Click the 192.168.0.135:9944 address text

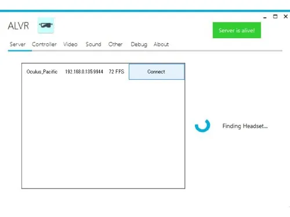tap(84, 72)
